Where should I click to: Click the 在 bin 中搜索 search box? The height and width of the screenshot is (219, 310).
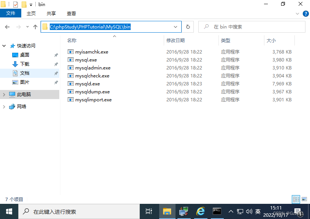pos(252,27)
